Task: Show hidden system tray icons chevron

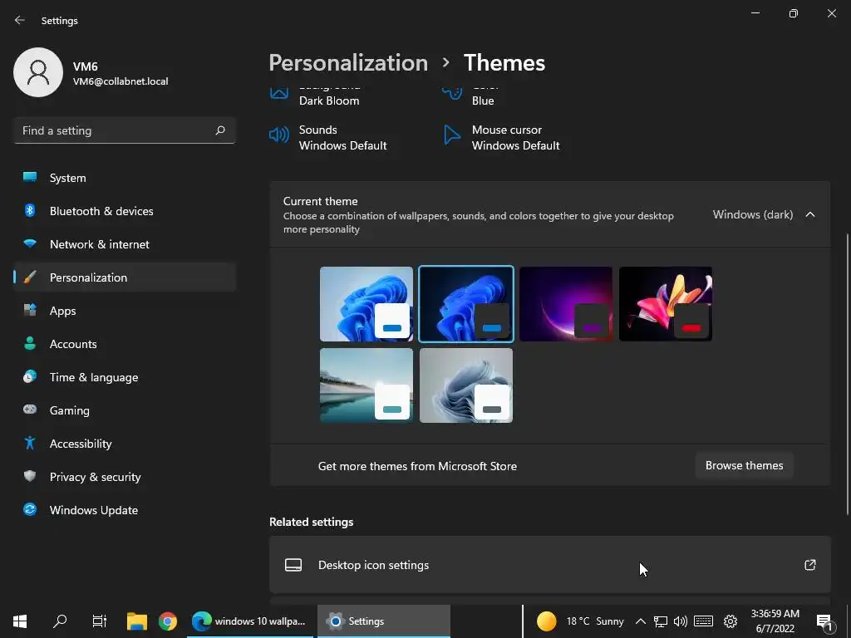Action: [x=641, y=621]
